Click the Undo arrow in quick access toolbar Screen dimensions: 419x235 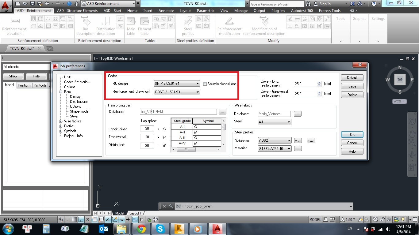pos(47,4)
